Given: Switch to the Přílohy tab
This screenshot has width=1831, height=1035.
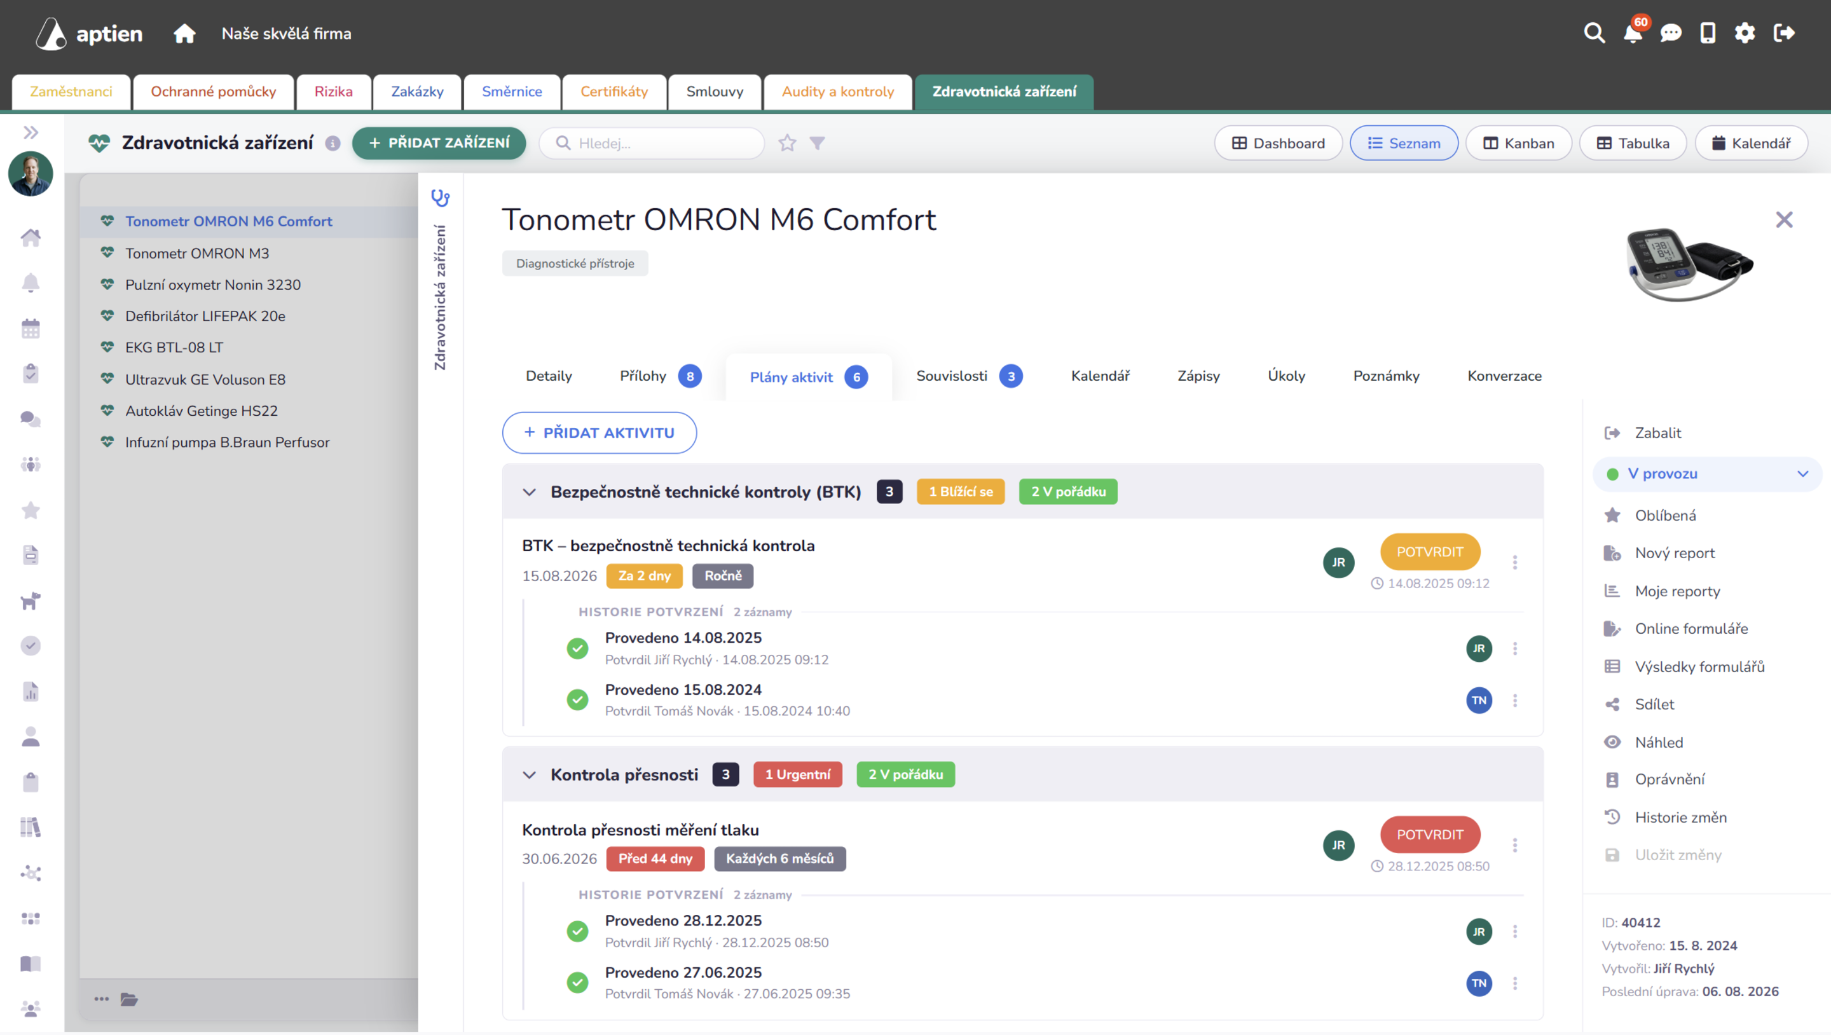Looking at the screenshot, I should pyautogui.click(x=661, y=376).
